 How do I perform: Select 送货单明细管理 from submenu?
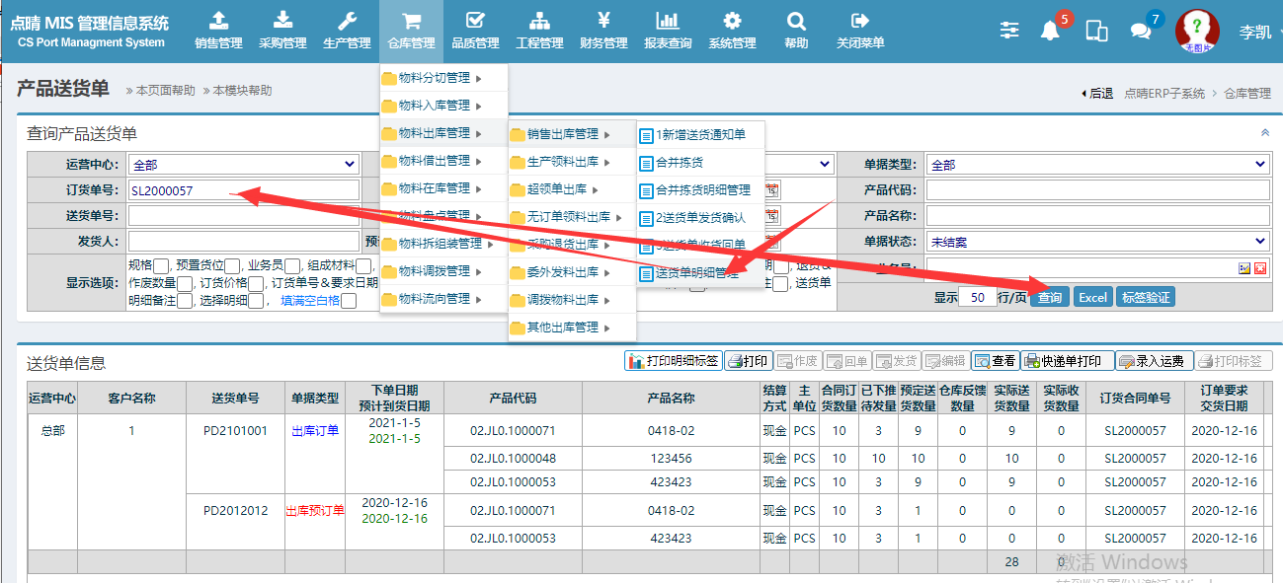(x=696, y=273)
